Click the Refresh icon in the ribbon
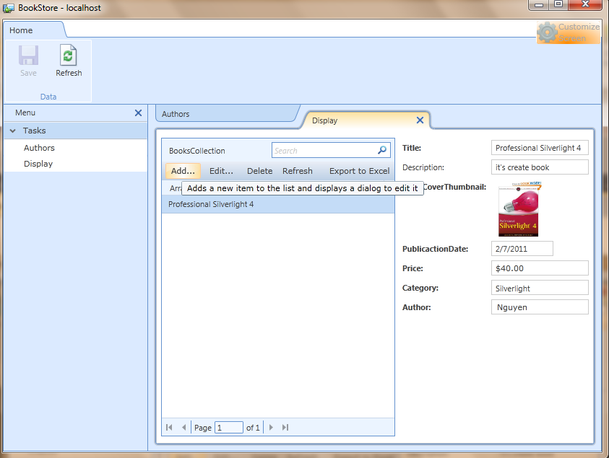Viewport: 609px width, 458px height. coord(69,57)
